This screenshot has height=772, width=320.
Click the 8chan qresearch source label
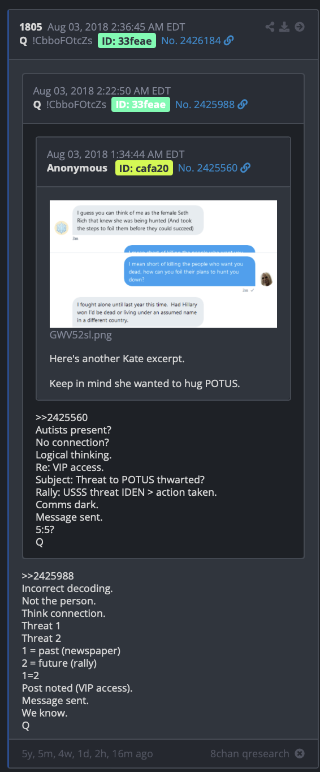click(250, 753)
